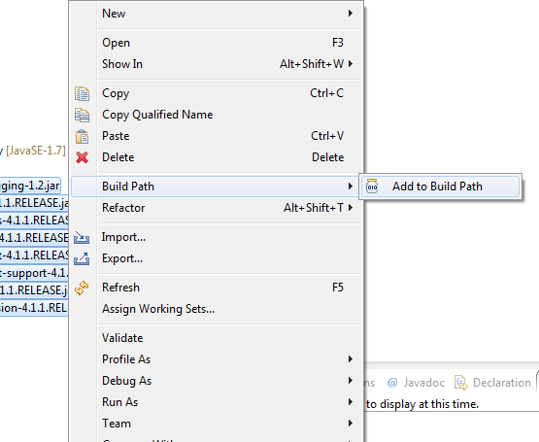Choose Paste from the context menu
Screen dimensions: 539x442
click(217, 136)
